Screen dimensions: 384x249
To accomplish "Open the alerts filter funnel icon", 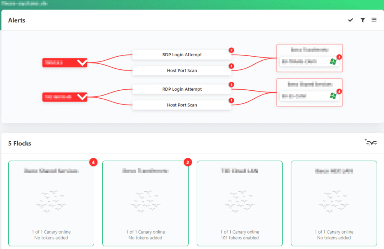I will tap(363, 20).
